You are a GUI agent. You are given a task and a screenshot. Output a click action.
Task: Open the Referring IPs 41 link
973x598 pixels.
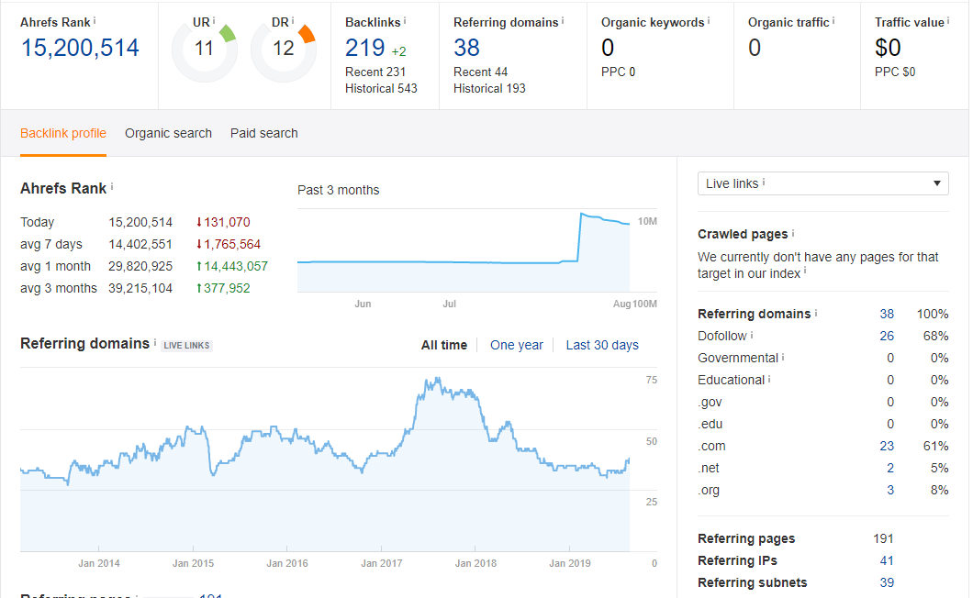click(x=887, y=560)
